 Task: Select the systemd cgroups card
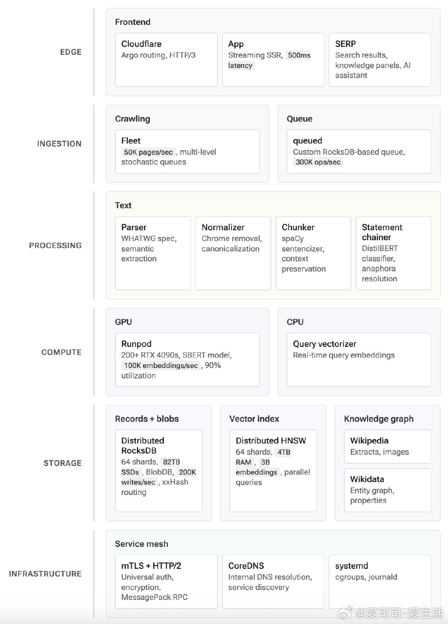[380, 582]
